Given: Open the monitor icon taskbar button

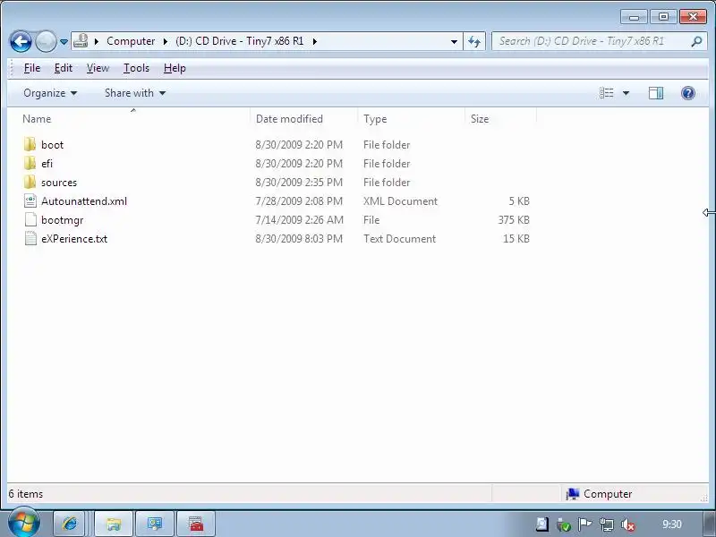Looking at the screenshot, I should pyautogui.click(x=154, y=524).
